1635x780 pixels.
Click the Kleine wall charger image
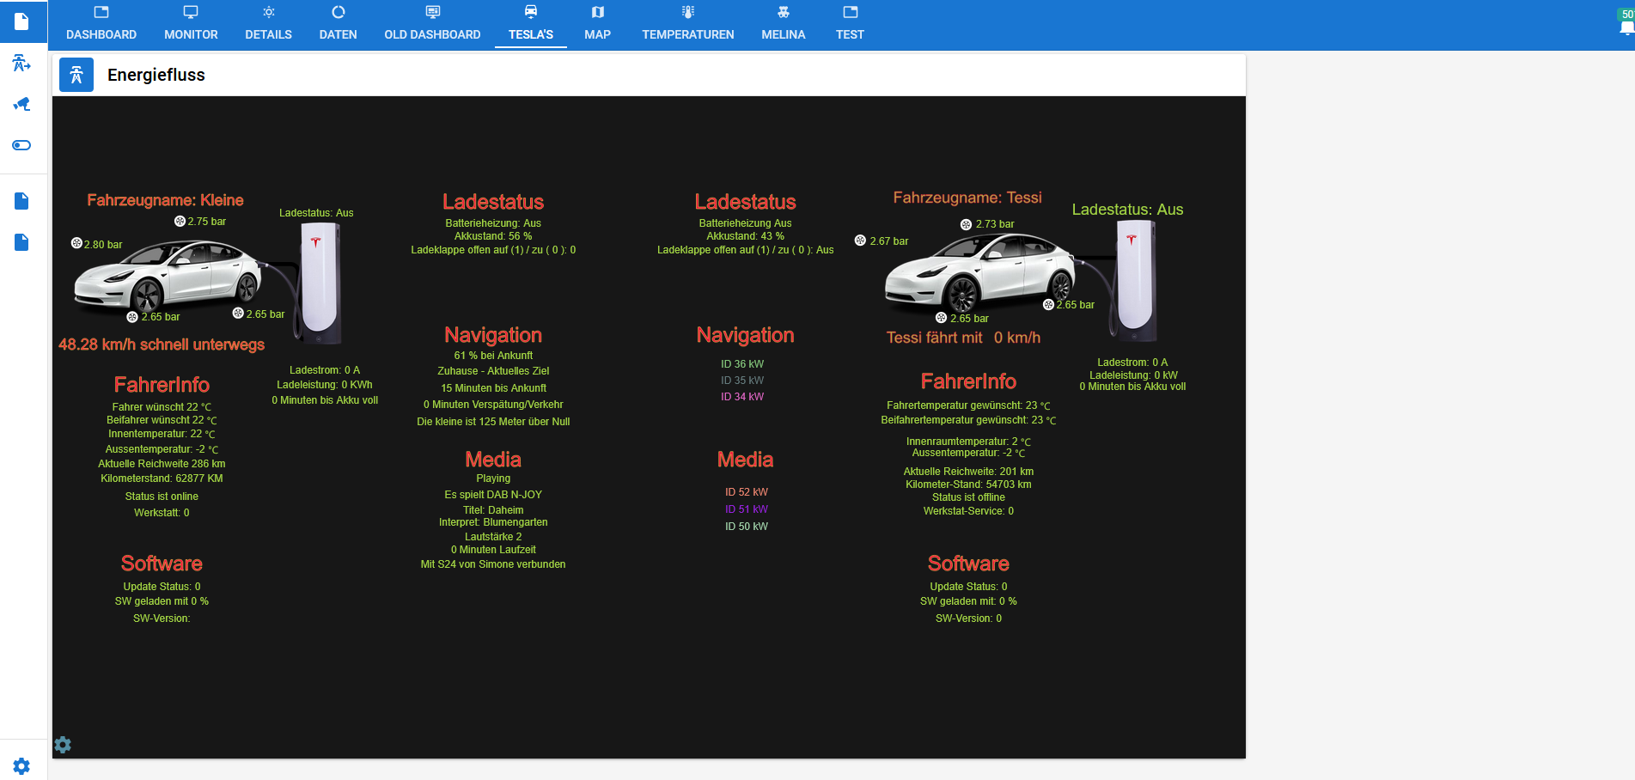(320, 282)
